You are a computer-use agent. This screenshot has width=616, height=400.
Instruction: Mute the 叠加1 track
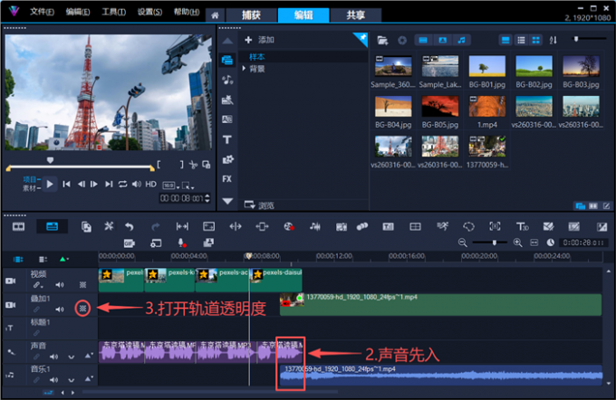pos(60,310)
